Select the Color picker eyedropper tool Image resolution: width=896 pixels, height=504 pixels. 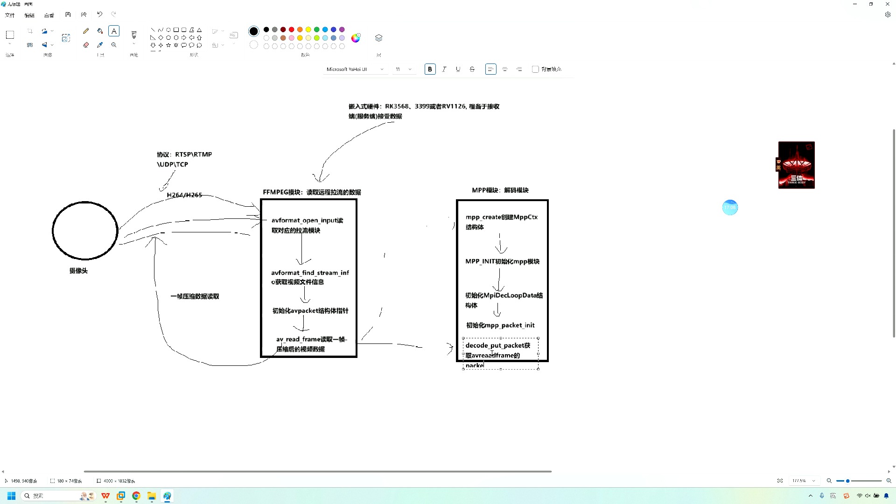pos(100,45)
